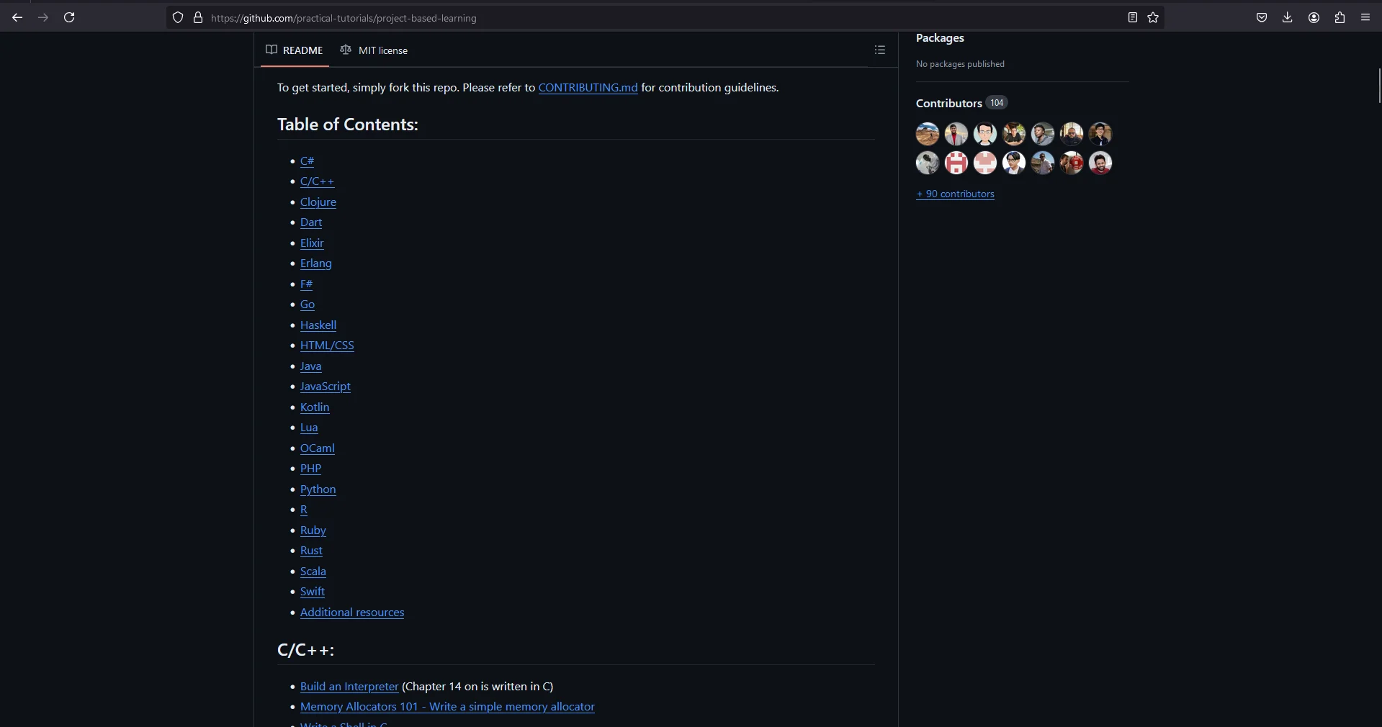
Task: Open first contributor avatar in top row
Action: click(x=928, y=134)
